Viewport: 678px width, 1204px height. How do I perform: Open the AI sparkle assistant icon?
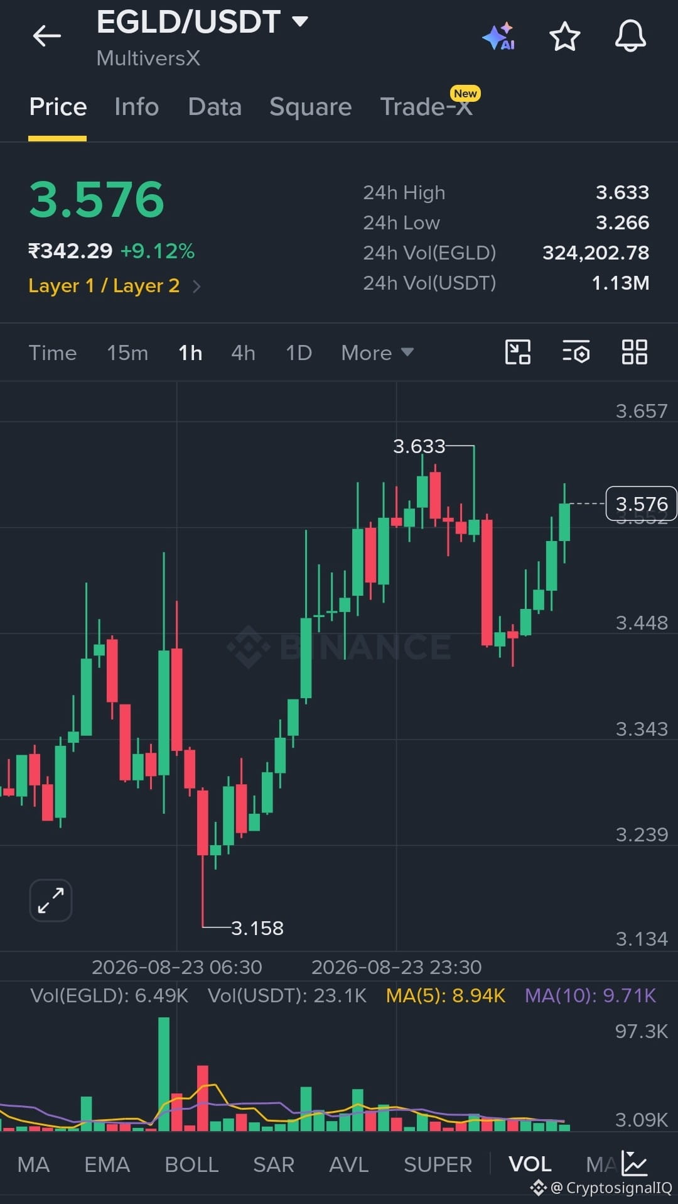click(499, 36)
